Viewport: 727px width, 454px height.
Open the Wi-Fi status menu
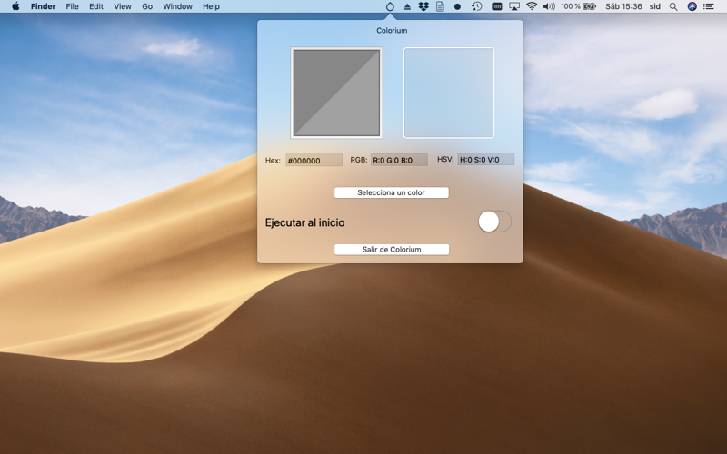tap(532, 6)
